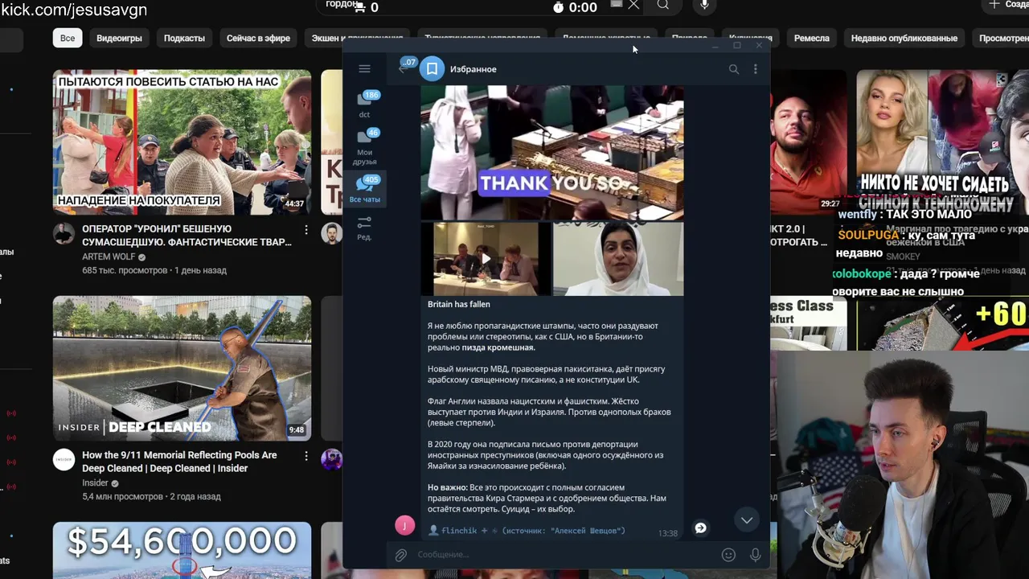Open the woman in white hijab thumbnail

618,259
